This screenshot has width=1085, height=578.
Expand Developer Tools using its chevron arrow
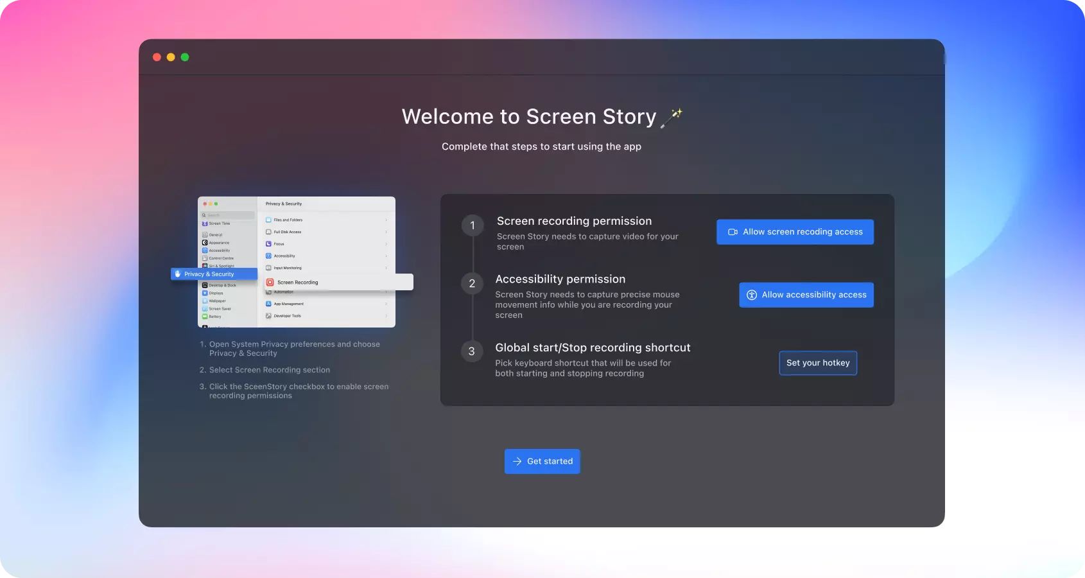(x=386, y=316)
